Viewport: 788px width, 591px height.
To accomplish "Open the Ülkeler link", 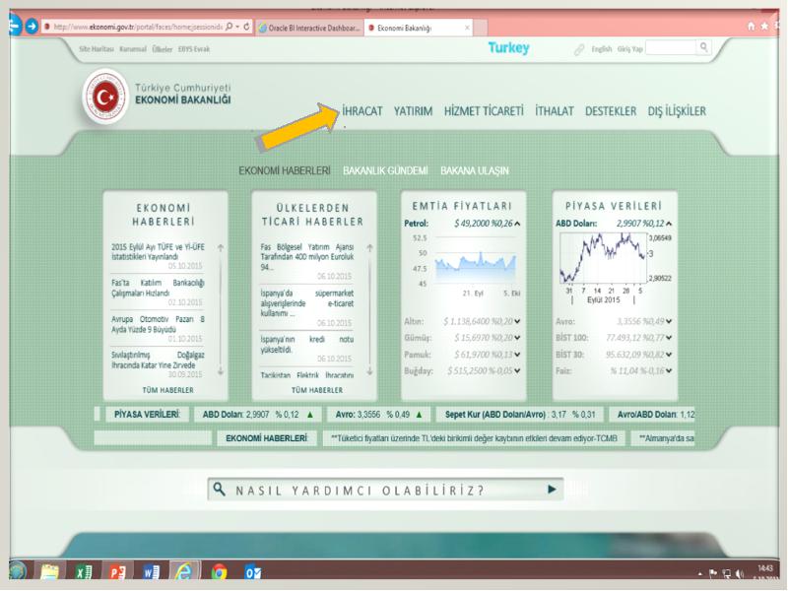I will 162,49.
